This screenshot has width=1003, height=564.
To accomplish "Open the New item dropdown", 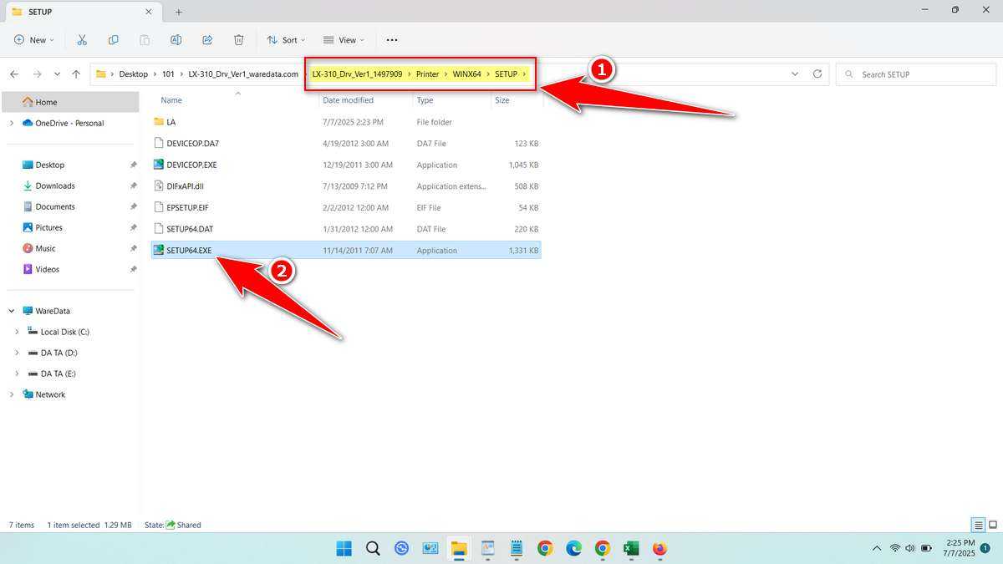I will click(34, 40).
